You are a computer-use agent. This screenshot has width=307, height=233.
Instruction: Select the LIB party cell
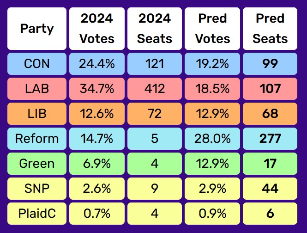point(37,114)
